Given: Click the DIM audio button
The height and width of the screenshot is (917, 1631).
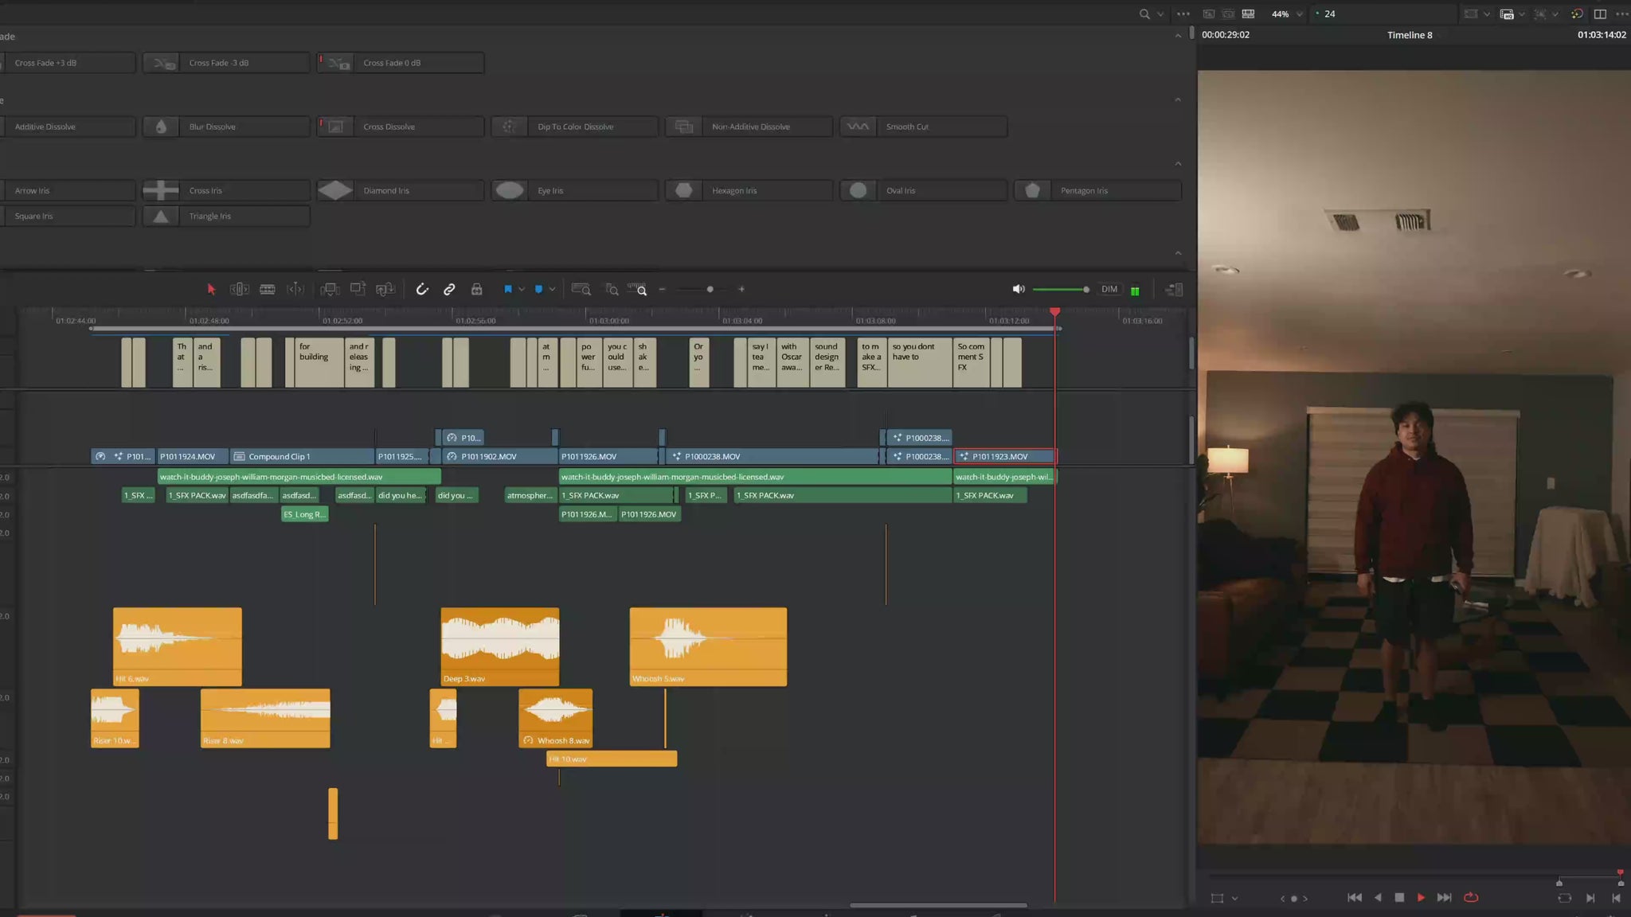Looking at the screenshot, I should click(x=1109, y=290).
